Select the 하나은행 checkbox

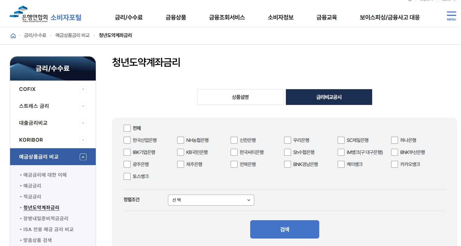point(395,140)
